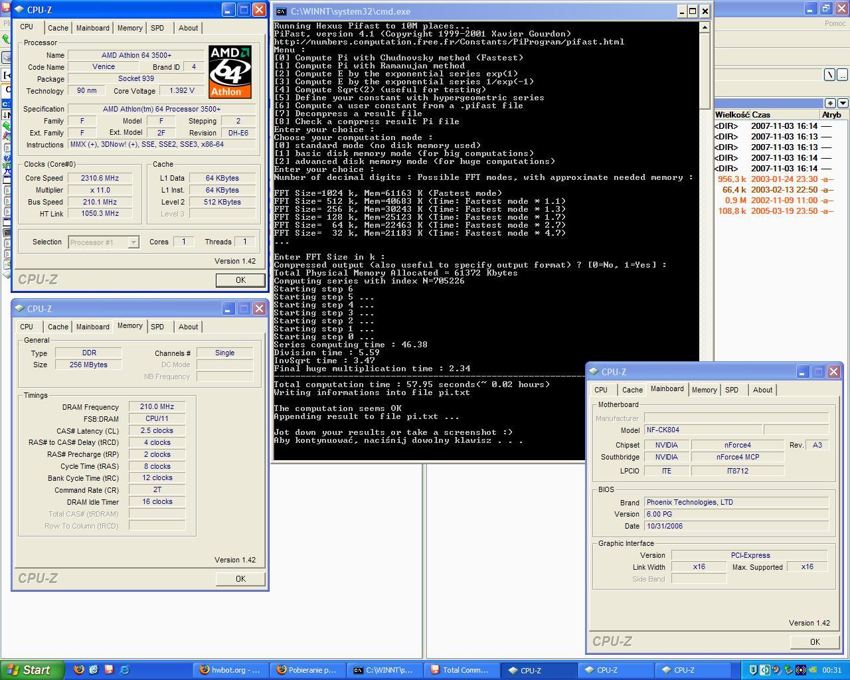The width and height of the screenshot is (850, 680).
Task: Click the CAS# Latency value 2.5 clocks
Action: tap(157, 431)
